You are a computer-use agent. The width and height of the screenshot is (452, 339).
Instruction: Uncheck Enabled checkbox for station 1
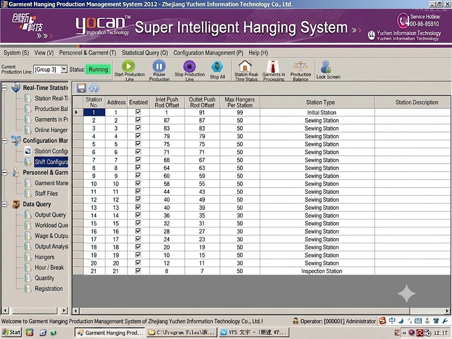pyautogui.click(x=138, y=112)
